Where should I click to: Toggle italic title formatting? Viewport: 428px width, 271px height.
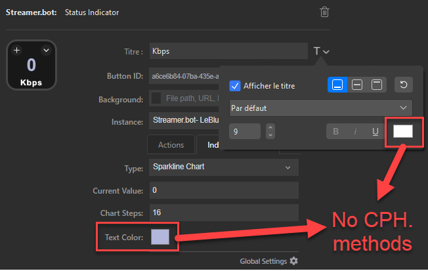tap(355, 131)
